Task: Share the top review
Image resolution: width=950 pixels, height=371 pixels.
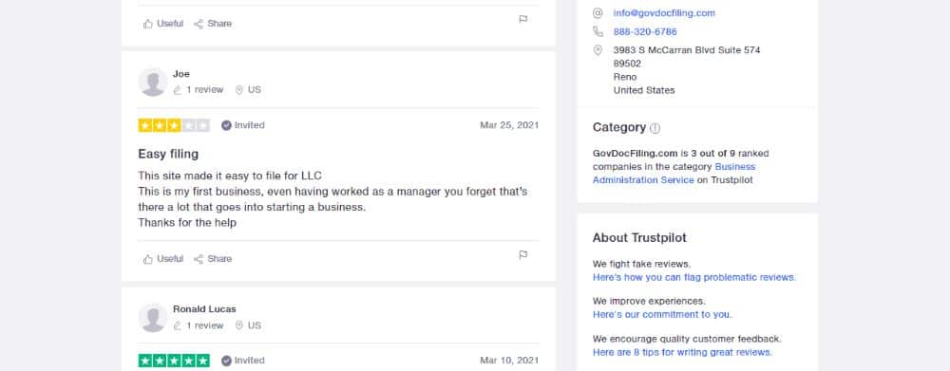Action: [x=213, y=24]
